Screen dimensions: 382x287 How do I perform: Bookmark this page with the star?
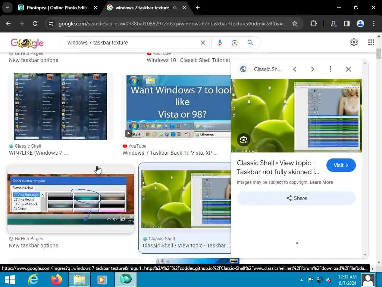[x=295, y=24]
